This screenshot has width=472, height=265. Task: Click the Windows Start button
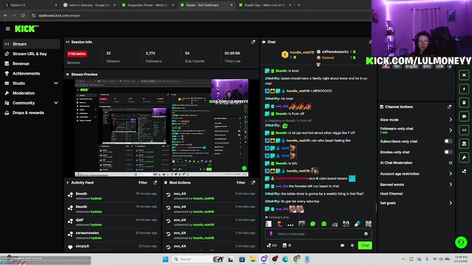(166, 259)
